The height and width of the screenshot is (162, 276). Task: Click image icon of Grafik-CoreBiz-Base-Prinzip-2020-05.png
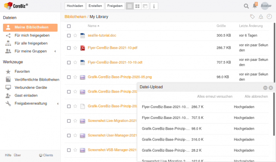point(82,77)
